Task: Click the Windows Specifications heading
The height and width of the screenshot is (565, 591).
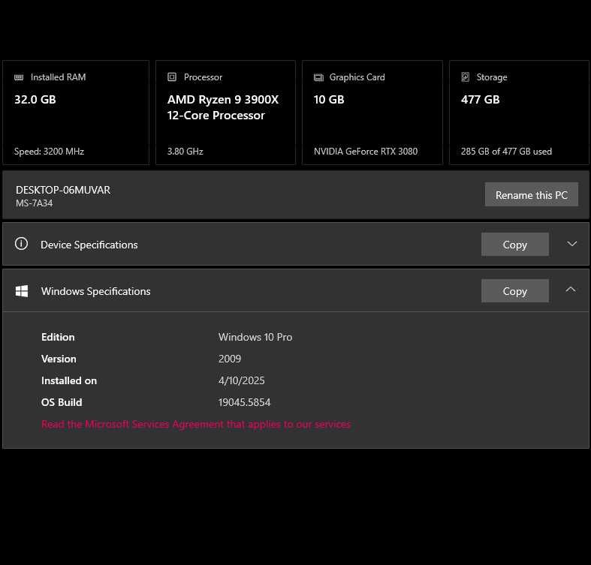Action: (x=95, y=291)
